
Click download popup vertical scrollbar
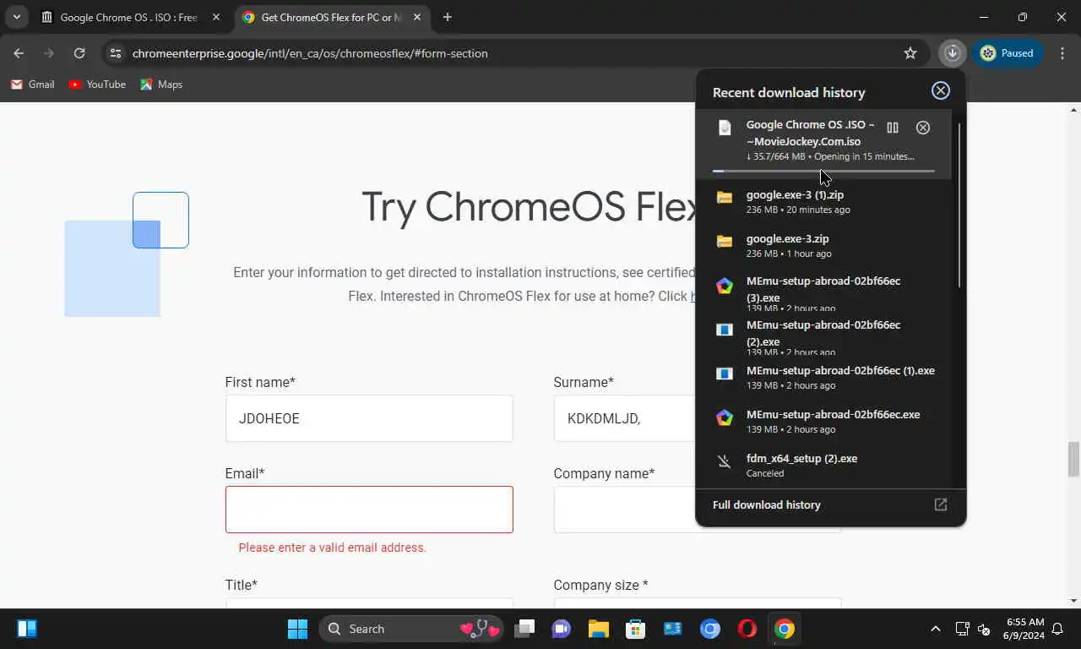click(959, 205)
